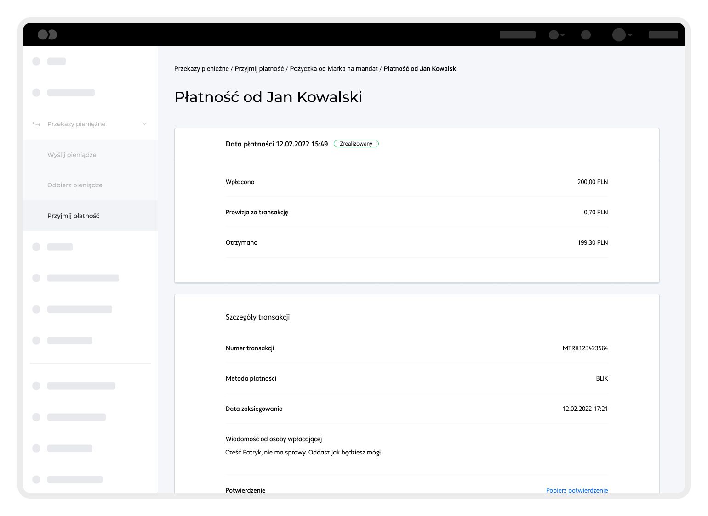Click the transaction number MTRX123423564
This screenshot has width=708, height=516.
[585, 348]
